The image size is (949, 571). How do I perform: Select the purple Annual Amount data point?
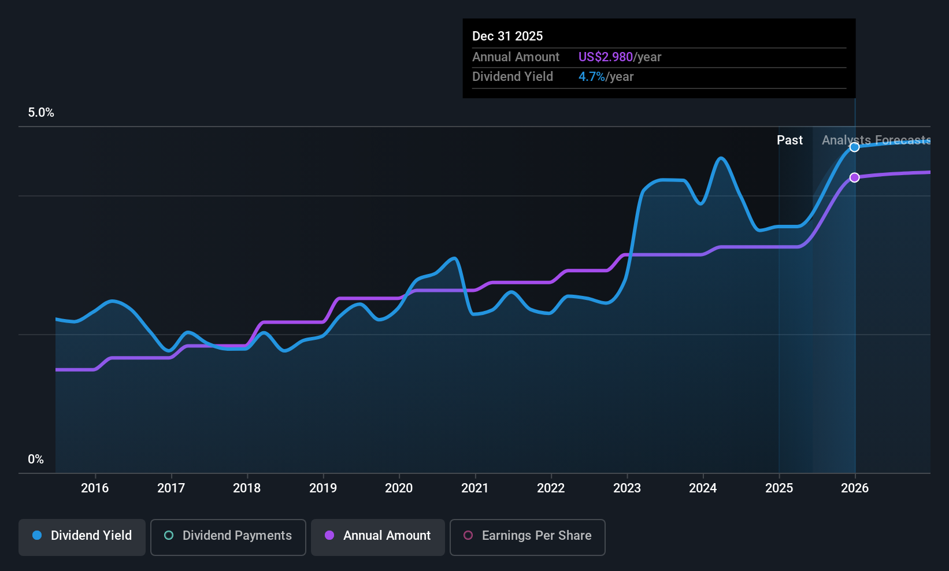coord(854,177)
